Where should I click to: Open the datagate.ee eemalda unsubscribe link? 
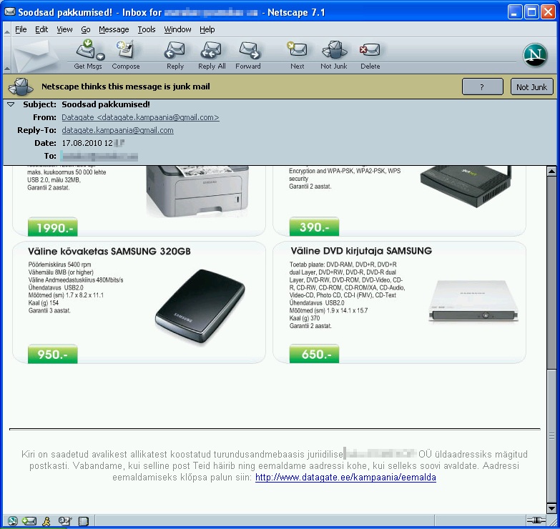pyautogui.click(x=345, y=478)
